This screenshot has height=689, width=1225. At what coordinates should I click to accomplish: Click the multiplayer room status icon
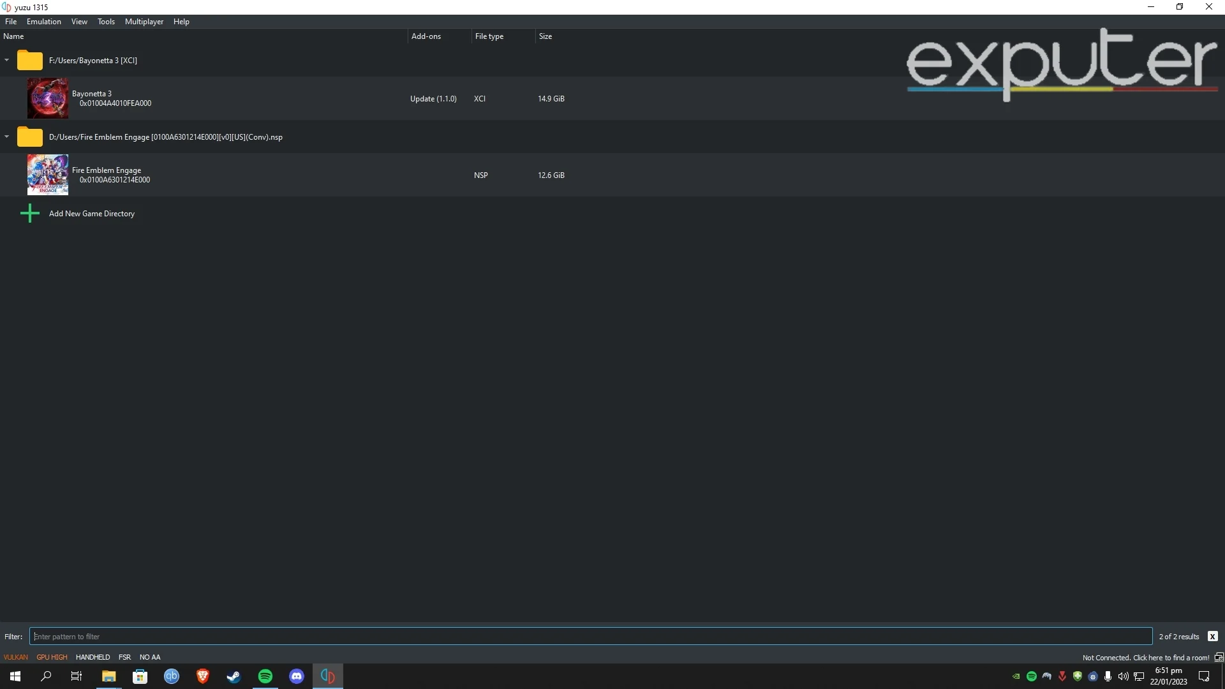pos(1219,657)
